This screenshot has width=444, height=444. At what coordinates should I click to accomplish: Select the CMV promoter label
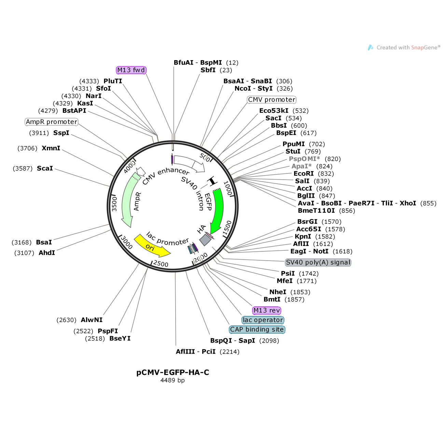272,100
